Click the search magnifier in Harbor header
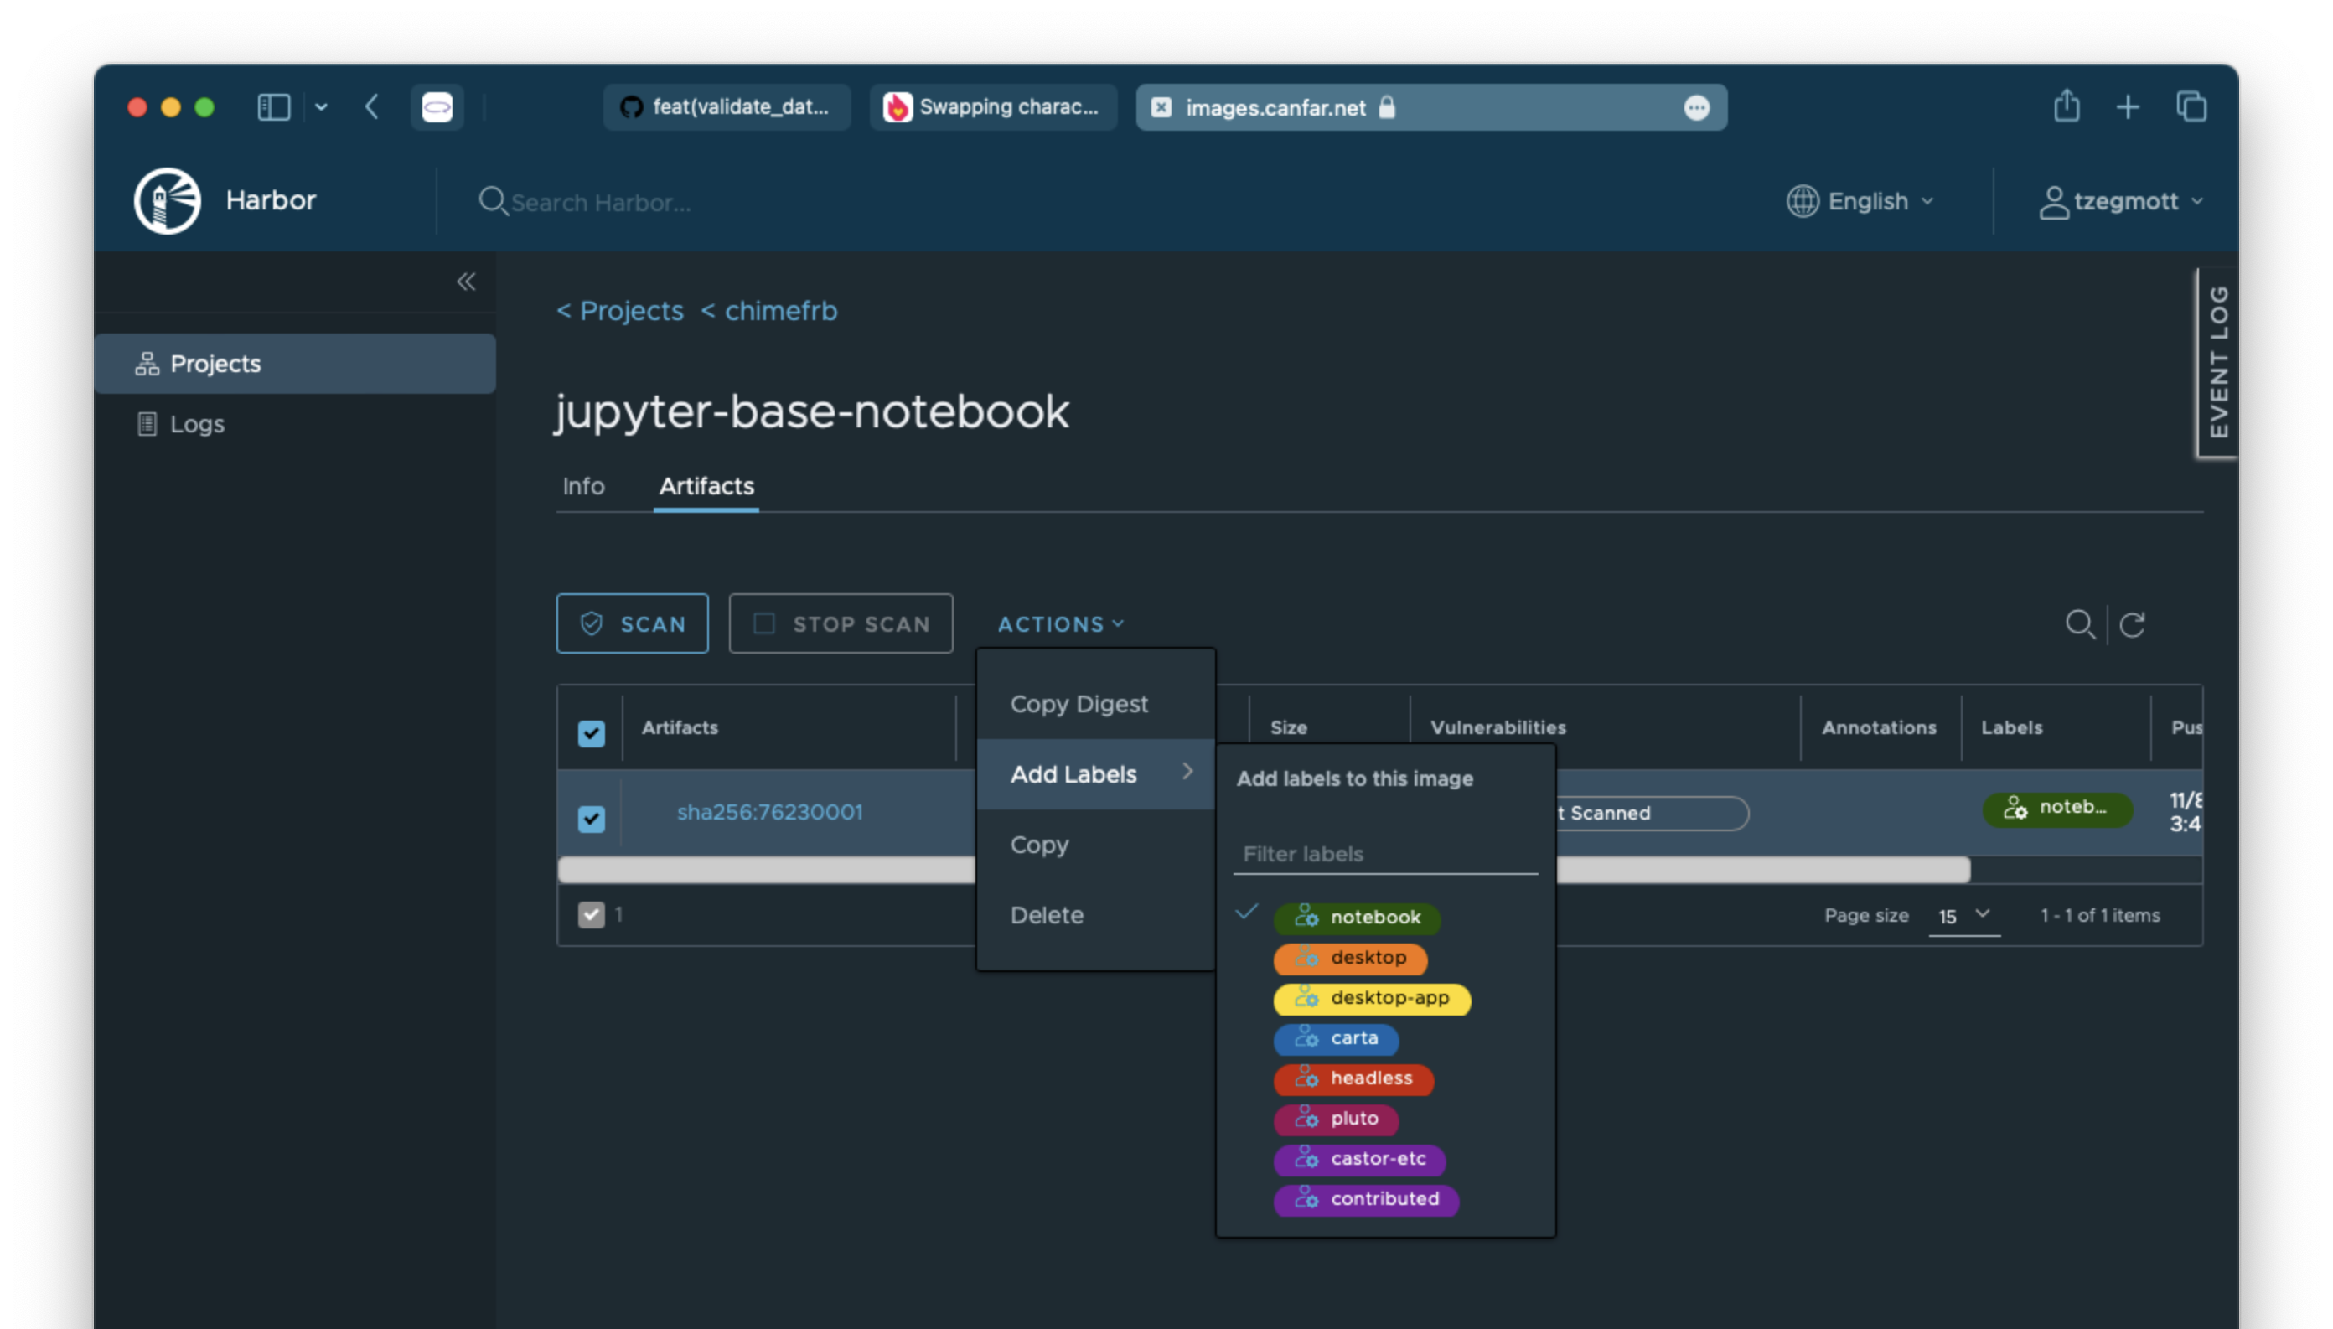 click(x=493, y=201)
